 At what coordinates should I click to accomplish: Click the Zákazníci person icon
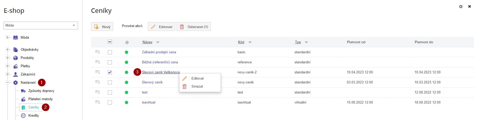click(16, 74)
